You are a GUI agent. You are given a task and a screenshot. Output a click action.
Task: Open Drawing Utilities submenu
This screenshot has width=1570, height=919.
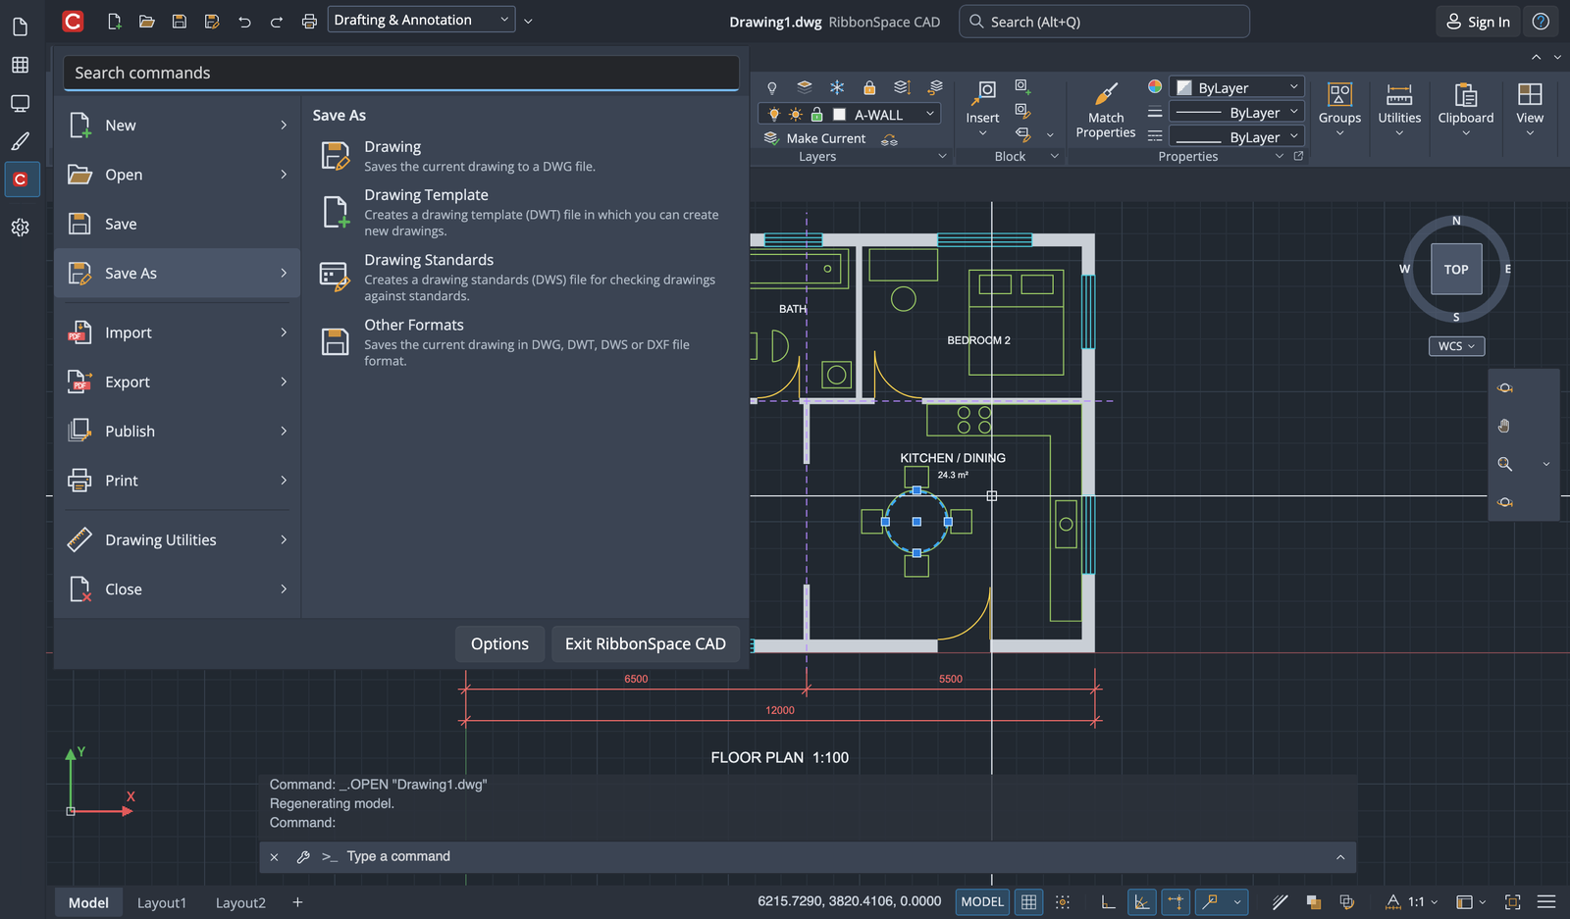178,539
